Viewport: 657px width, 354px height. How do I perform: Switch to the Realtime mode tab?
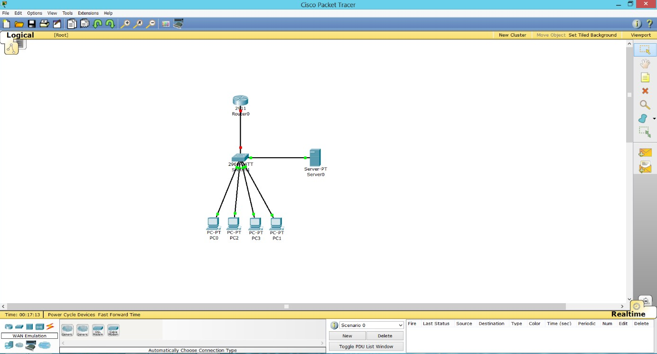[628, 314]
